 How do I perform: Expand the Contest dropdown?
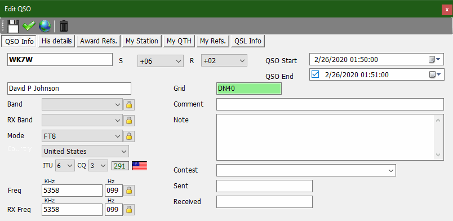point(306,170)
